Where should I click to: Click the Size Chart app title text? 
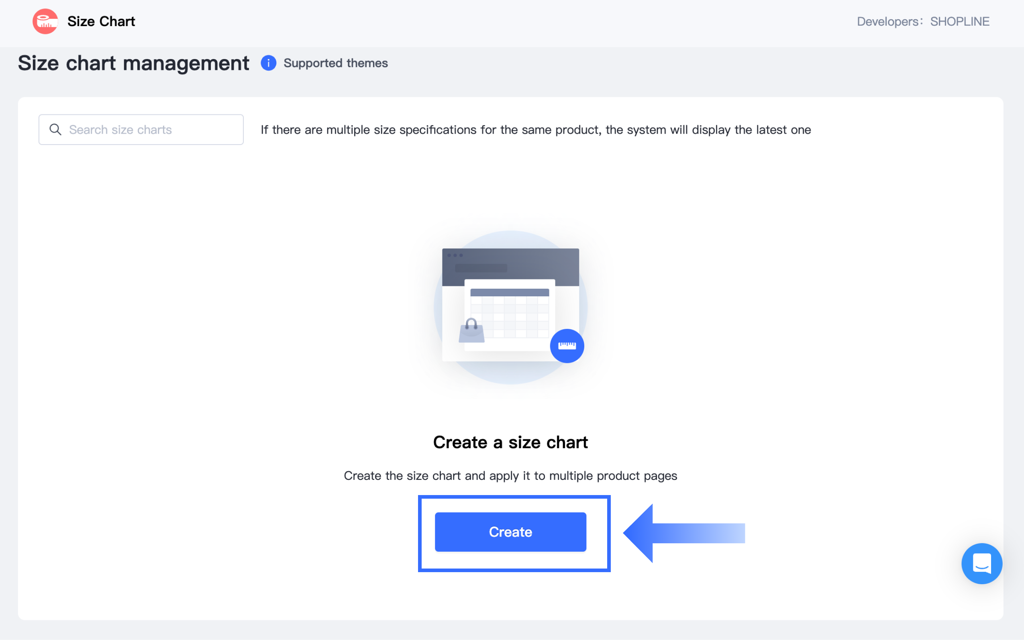pos(101,21)
